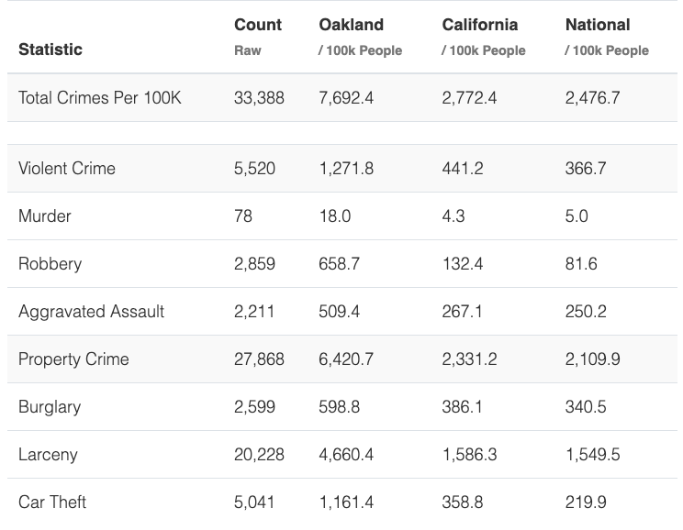Select the Murder row label
Screen dimensions: 683x530
tap(45, 216)
